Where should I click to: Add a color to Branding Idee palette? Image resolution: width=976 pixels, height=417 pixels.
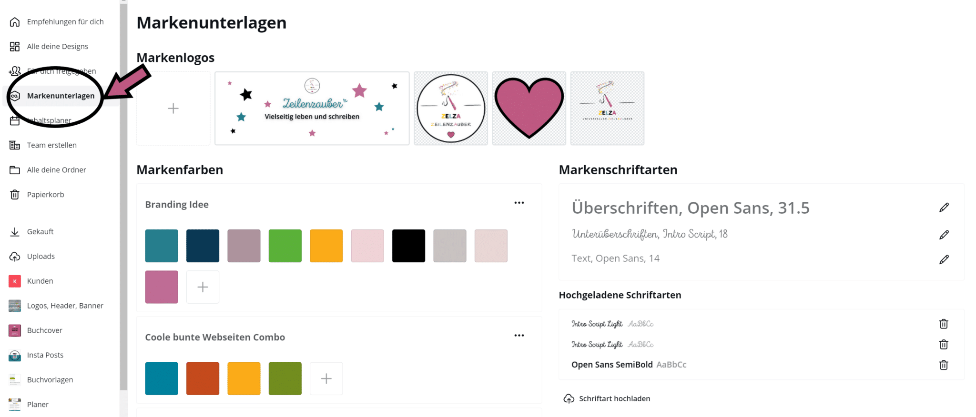click(203, 287)
